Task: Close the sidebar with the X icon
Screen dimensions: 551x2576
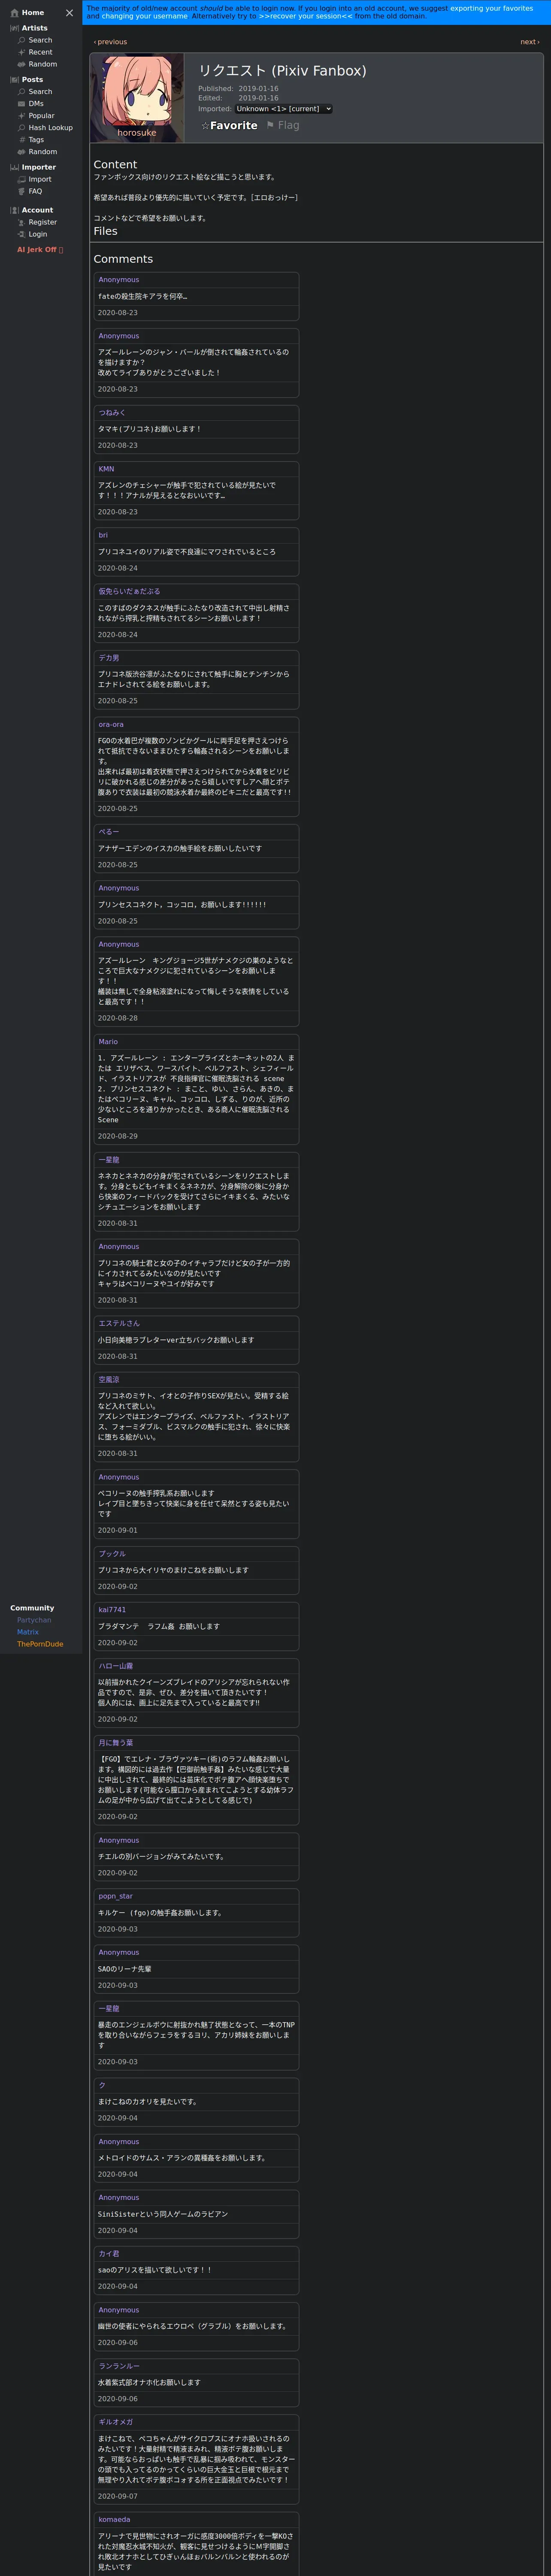Action: tap(69, 13)
